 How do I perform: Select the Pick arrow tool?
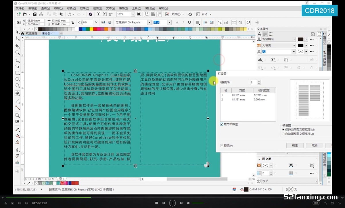point(18,32)
